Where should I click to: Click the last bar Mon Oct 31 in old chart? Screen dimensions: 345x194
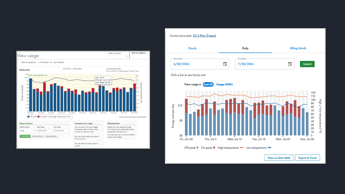click(x=135, y=97)
